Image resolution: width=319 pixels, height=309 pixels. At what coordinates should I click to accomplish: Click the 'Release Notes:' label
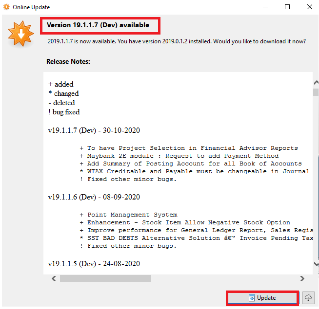point(68,61)
